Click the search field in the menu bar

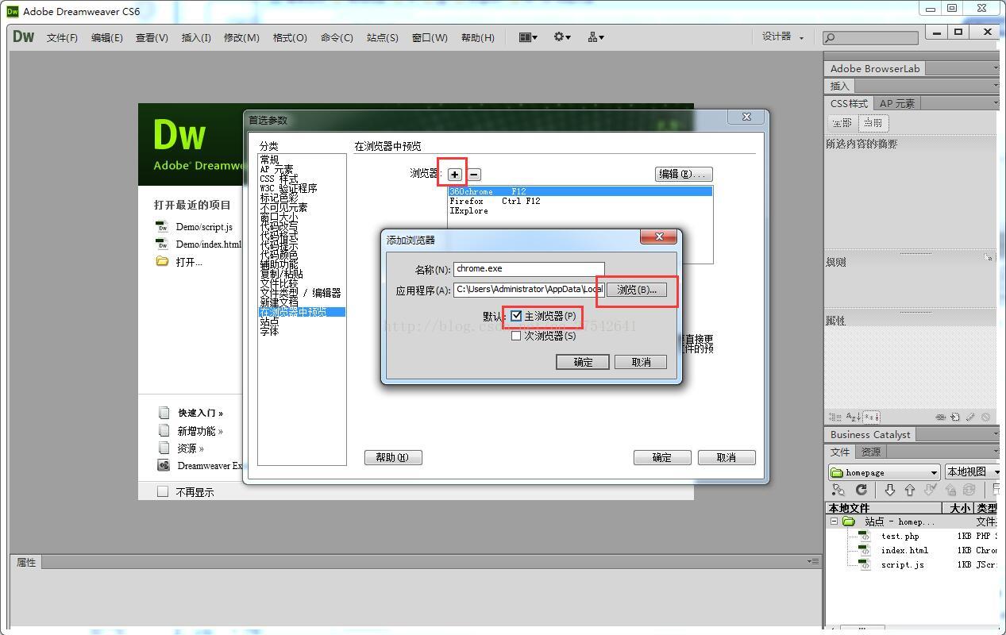[x=871, y=37]
